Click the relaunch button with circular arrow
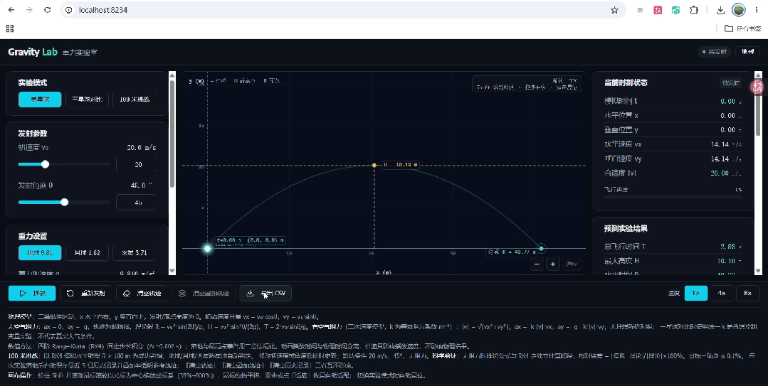 (x=86, y=293)
